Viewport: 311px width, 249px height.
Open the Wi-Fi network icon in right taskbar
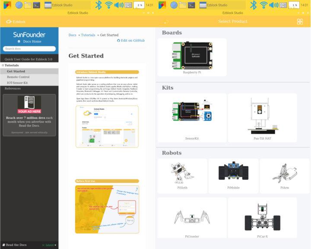pyautogui.click(x=263, y=5)
